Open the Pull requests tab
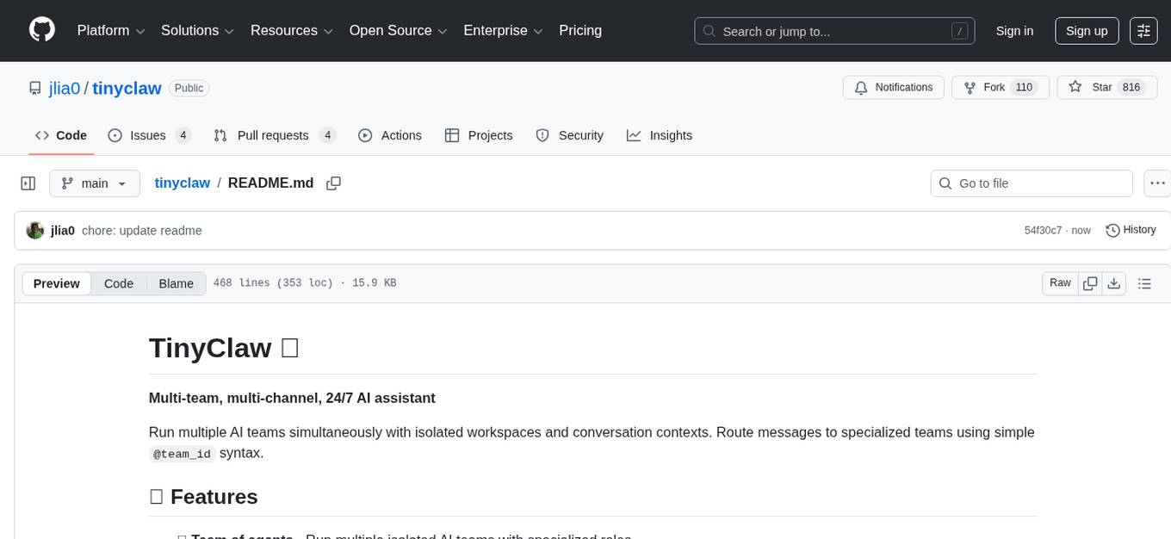The image size is (1171, 539). (x=274, y=135)
